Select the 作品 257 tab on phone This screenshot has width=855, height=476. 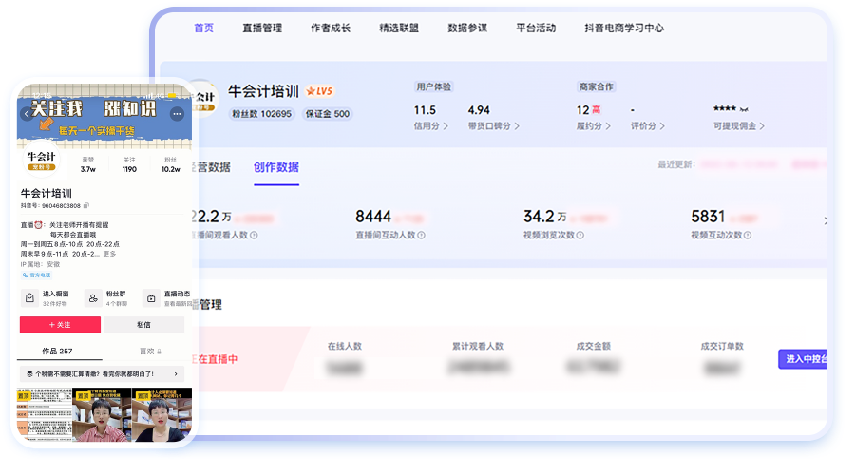[58, 352]
